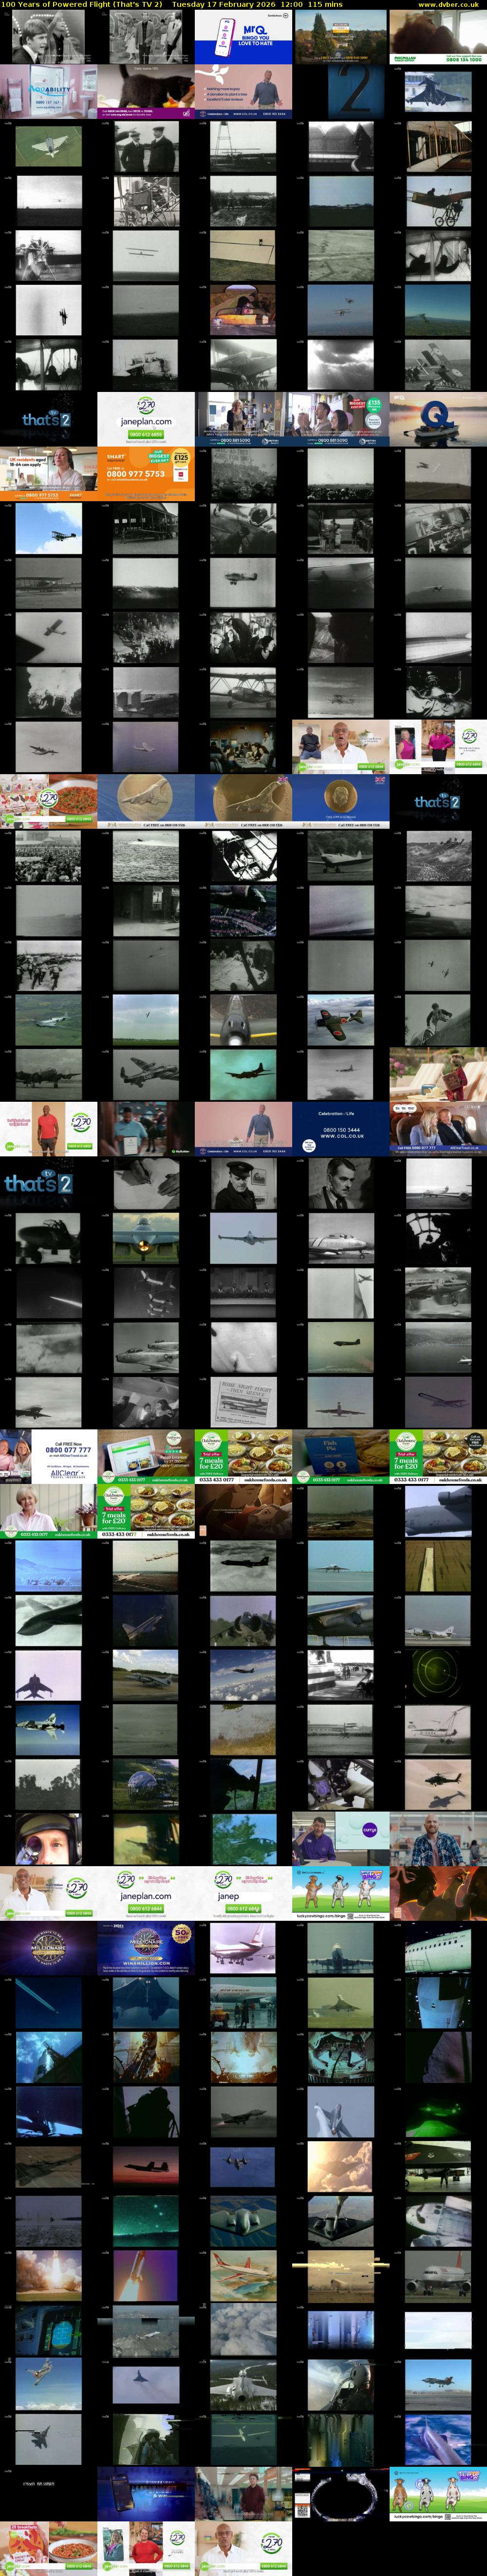Open the Millionaire logo frame without "50" badge
Screen dimensions: 487x2576
pos(49,1947)
